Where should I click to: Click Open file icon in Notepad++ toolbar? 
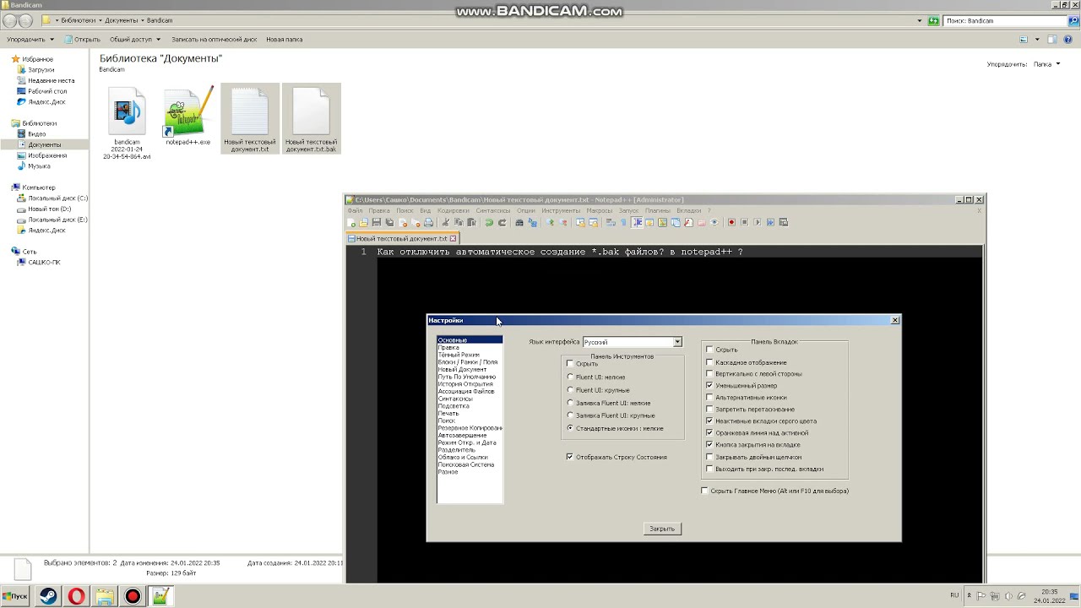pos(363,222)
